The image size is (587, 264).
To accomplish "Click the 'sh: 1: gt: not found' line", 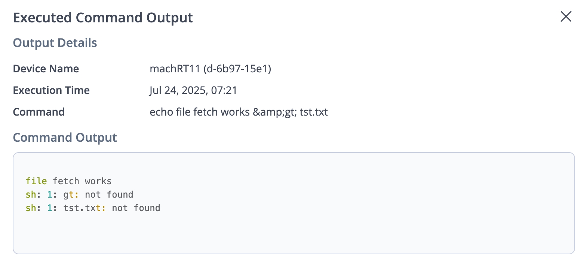I will pyautogui.click(x=79, y=195).
